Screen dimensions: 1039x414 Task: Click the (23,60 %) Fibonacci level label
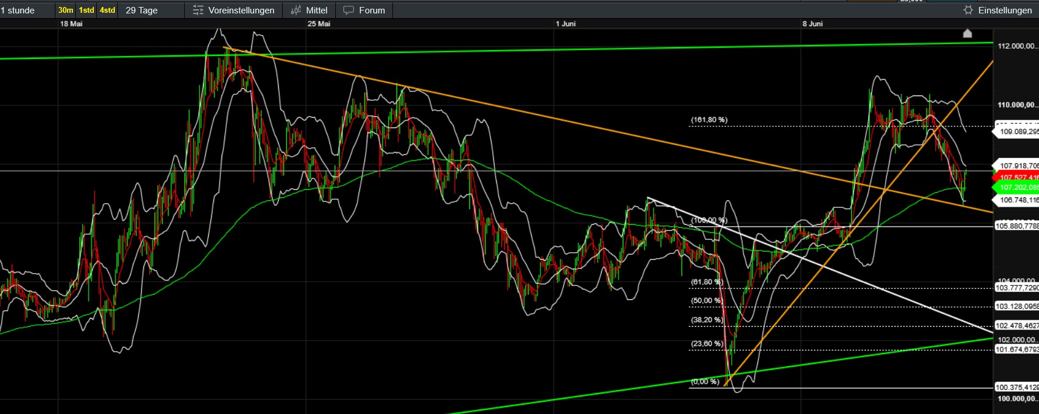click(x=707, y=344)
